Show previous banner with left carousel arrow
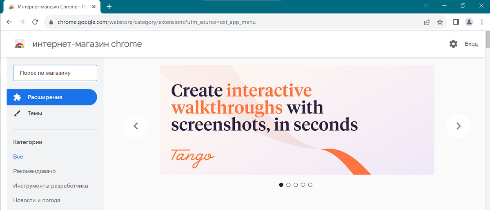 click(x=136, y=126)
